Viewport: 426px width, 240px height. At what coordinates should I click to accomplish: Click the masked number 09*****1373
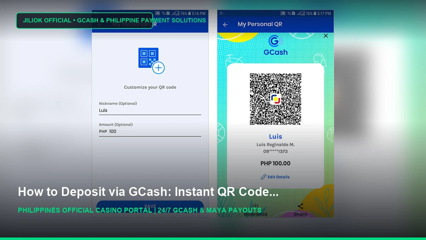pyautogui.click(x=275, y=151)
